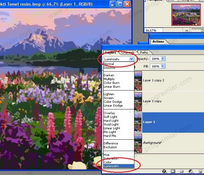Apply Hard Mix blend mode
The height and width of the screenshot is (175, 204).
(x=110, y=136)
